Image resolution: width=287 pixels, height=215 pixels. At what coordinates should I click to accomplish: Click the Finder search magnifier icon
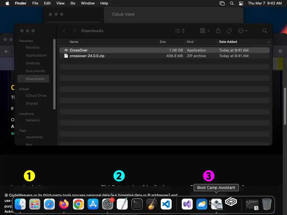pos(264,31)
